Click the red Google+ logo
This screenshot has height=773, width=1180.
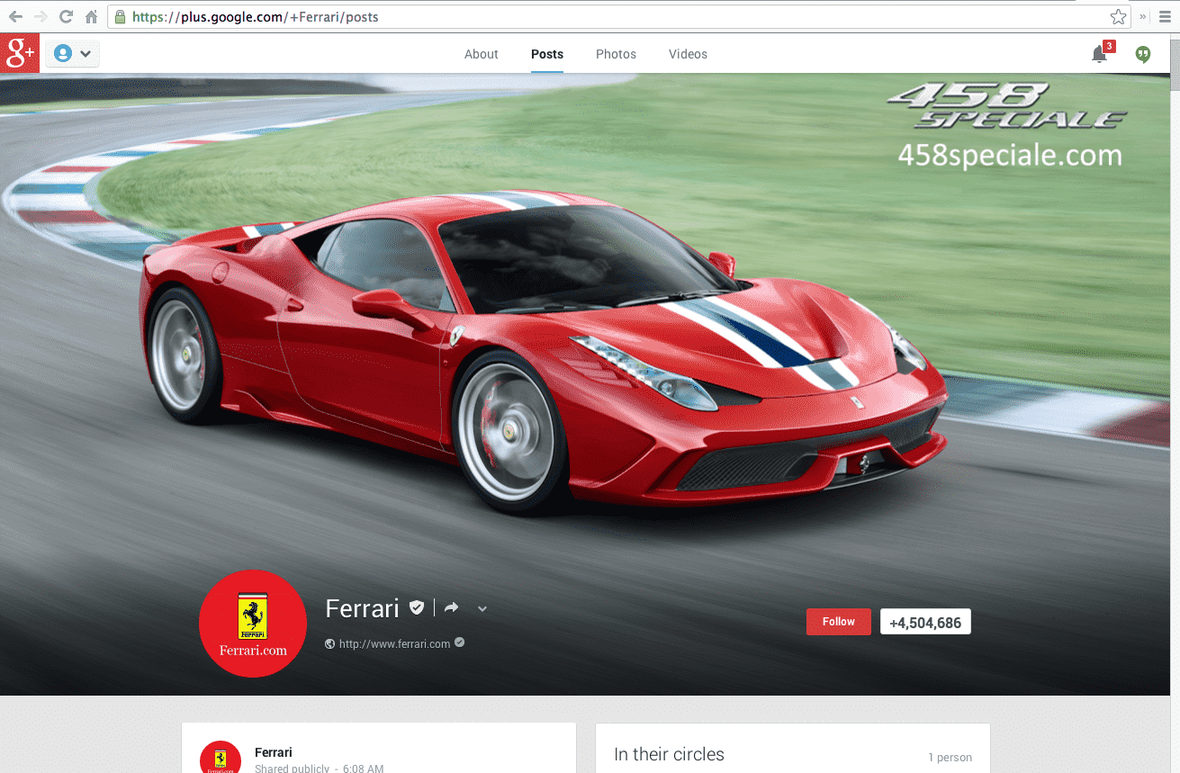point(20,53)
